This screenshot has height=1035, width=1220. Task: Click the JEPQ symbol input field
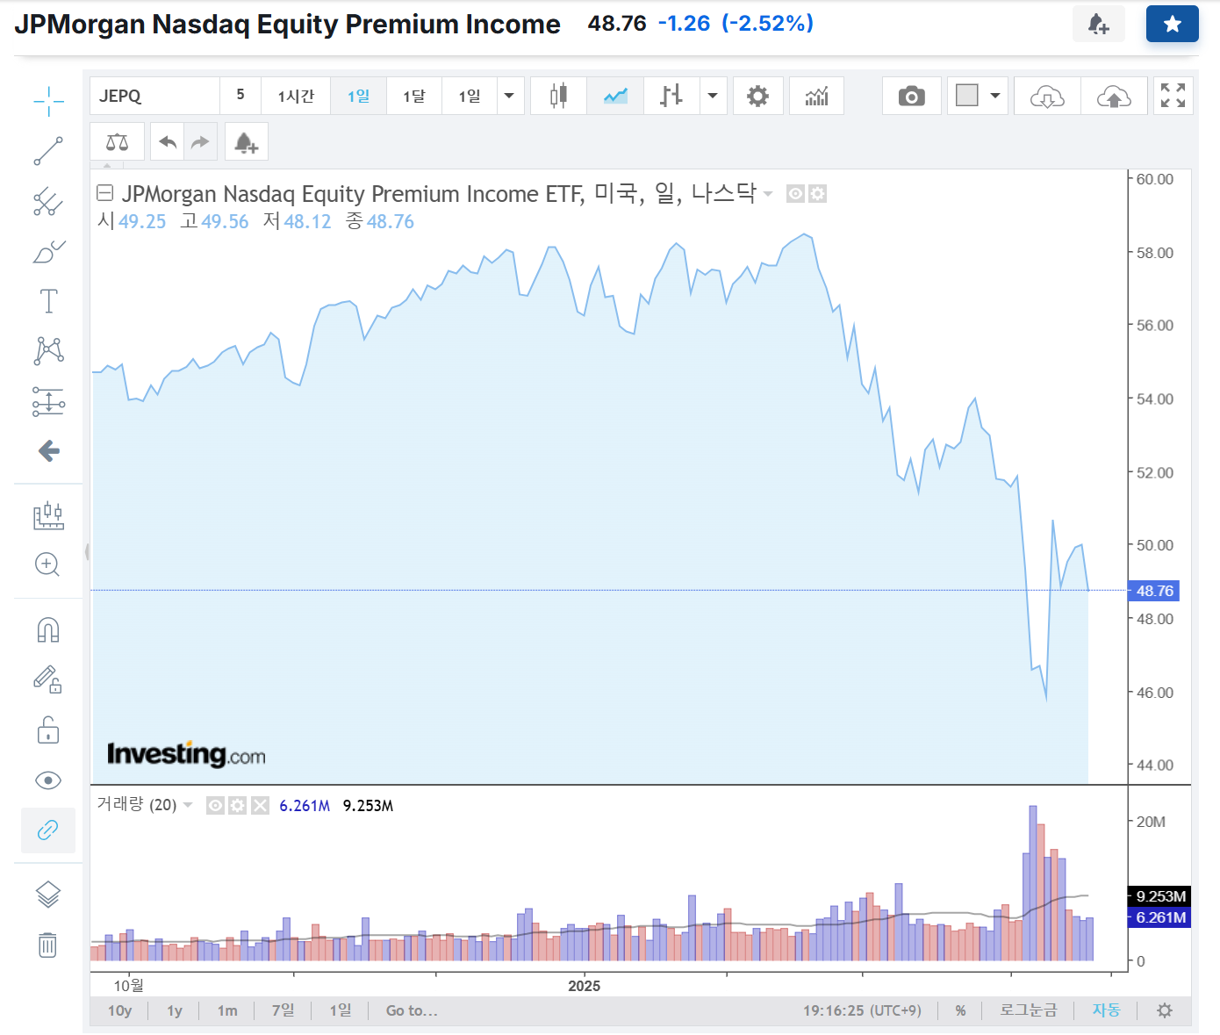point(154,96)
